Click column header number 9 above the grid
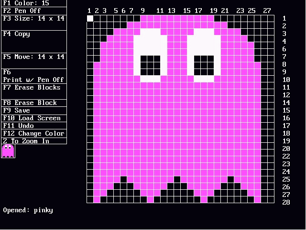Image resolution: width=306 pixels, height=230 pixels. (x=142, y=11)
